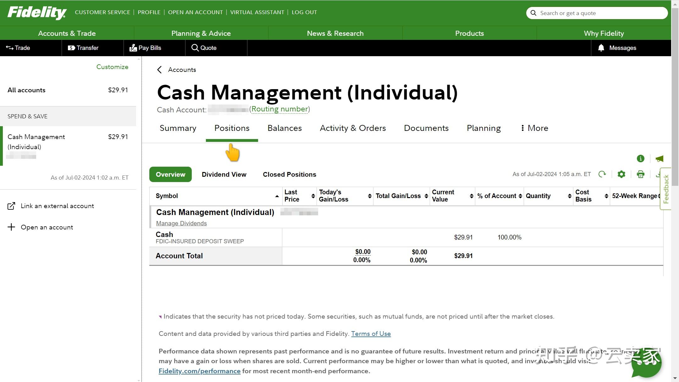Click the Search or get a quote field
The image size is (679, 382).
[597, 13]
